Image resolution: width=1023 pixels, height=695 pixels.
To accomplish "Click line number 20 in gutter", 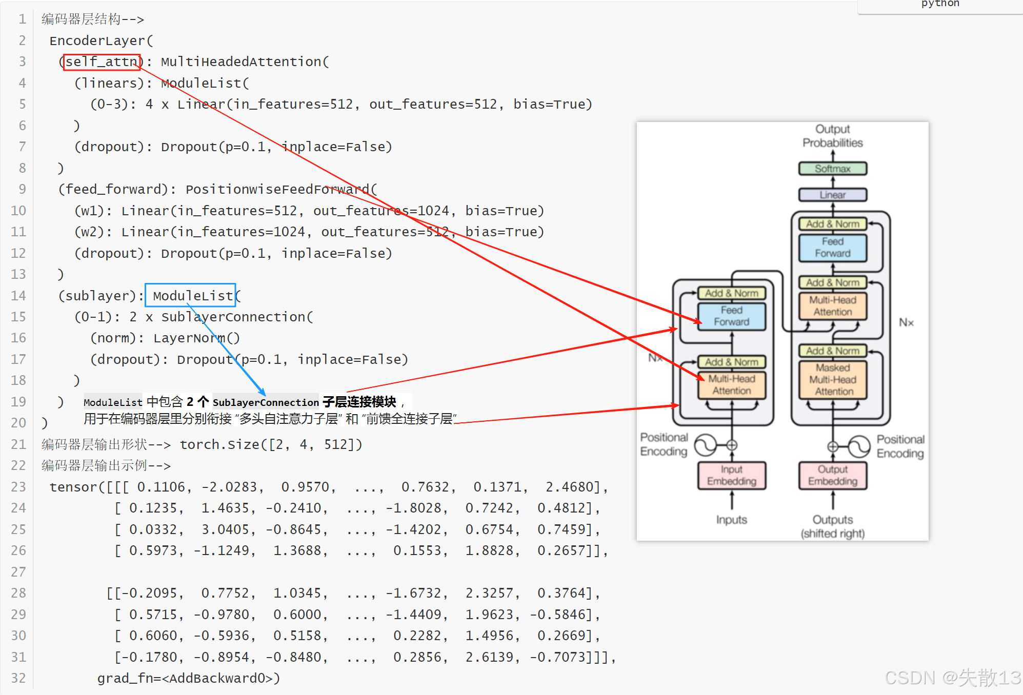I will click(18, 423).
